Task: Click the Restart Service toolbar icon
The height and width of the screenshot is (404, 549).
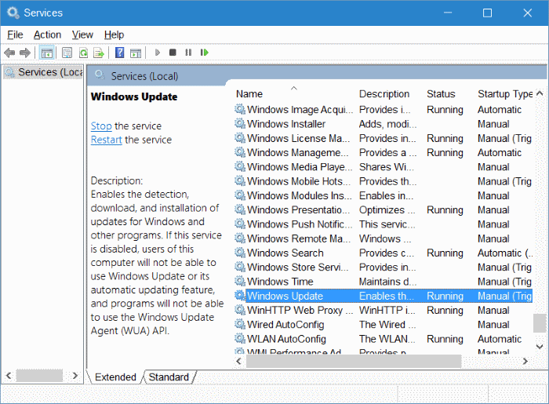Action: click(204, 53)
